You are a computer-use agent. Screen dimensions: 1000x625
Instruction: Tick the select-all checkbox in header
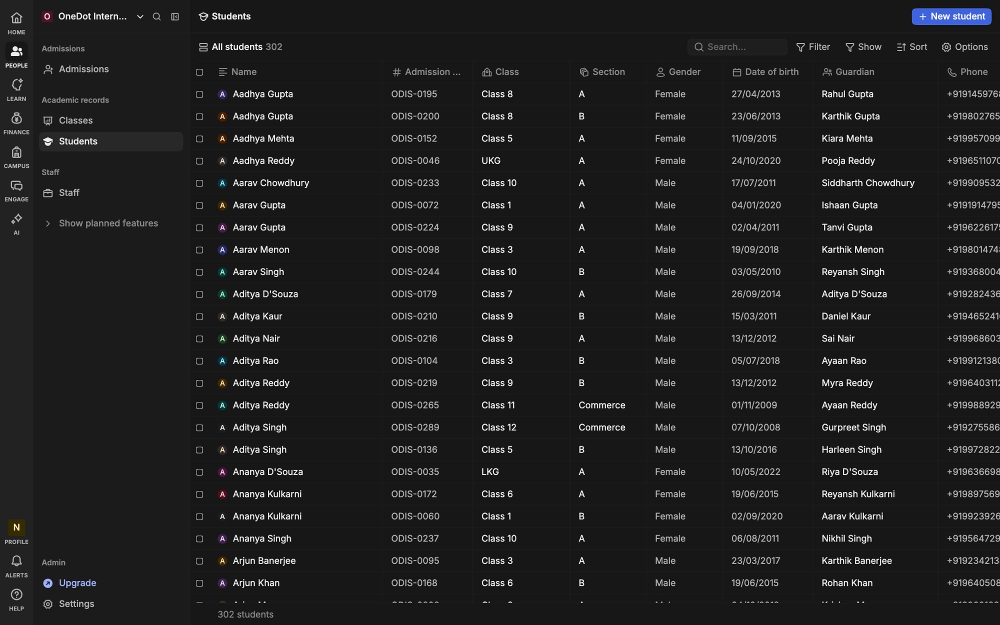[x=199, y=72]
